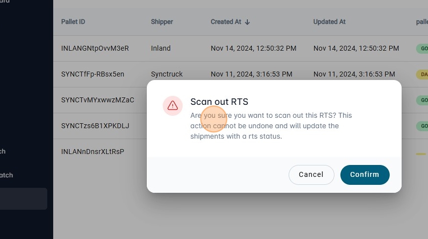Click the red warning triangle icon
Image resolution: width=428 pixels, height=239 pixels.
(x=173, y=105)
